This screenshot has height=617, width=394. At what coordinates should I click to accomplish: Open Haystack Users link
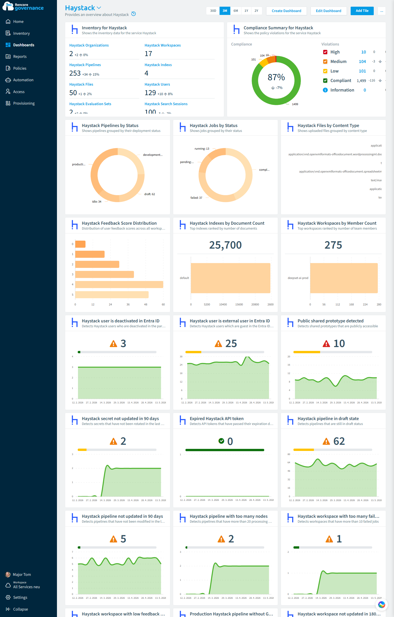tap(157, 84)
